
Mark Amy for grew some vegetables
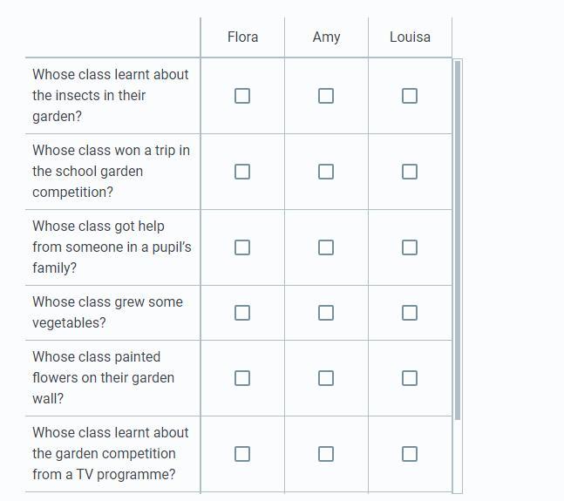326,313
